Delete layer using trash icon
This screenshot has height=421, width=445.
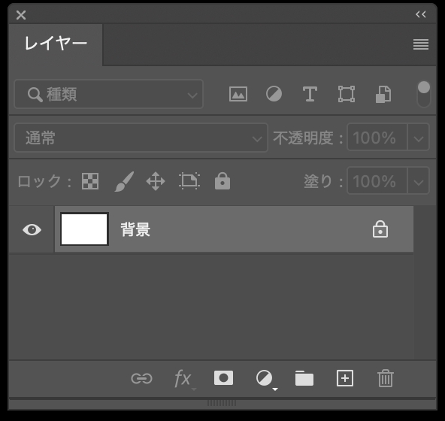click(386, 378)
